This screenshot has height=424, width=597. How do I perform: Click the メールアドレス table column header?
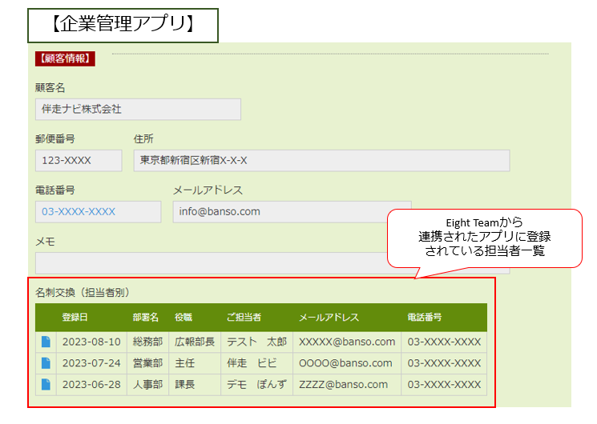click(329, 318)
